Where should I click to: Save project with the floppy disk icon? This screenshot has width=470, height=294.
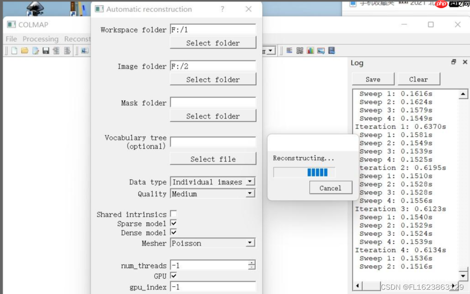[x=46, y=51]
